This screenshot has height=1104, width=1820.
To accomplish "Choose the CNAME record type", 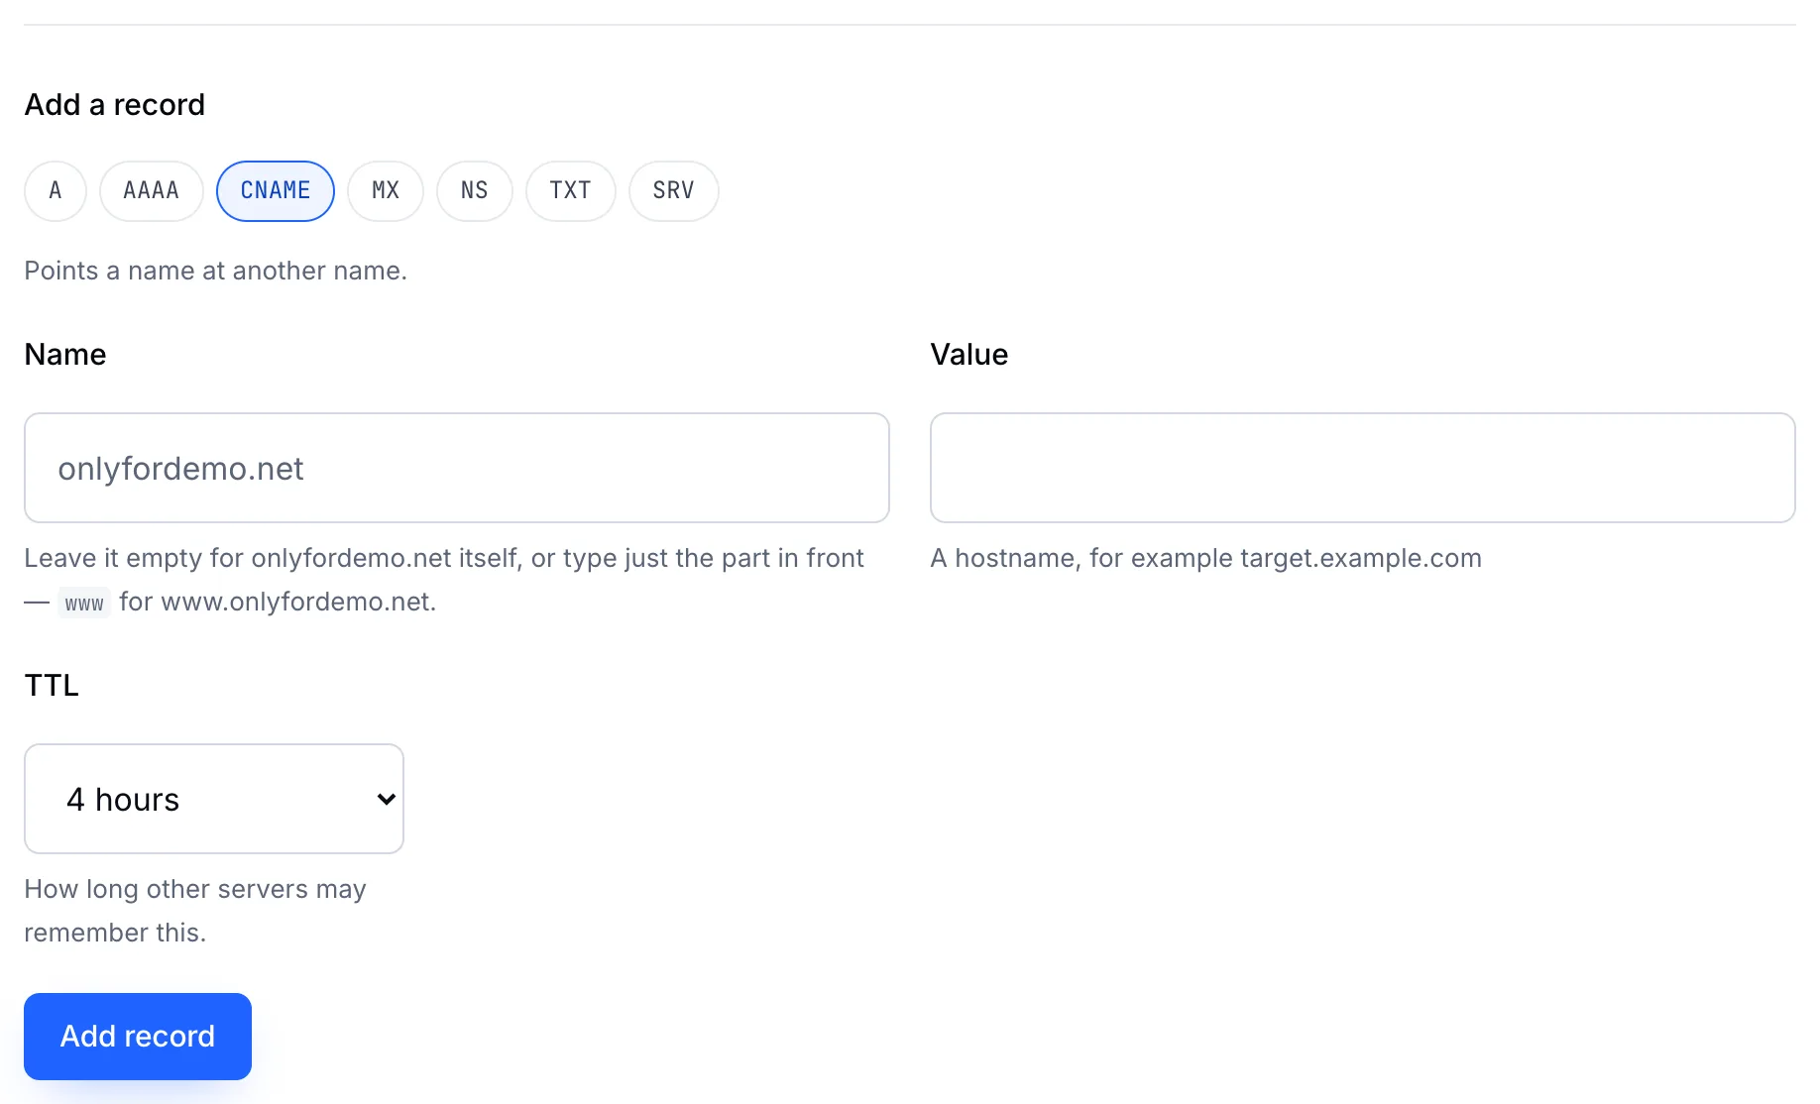I will (x=276, y=190).
